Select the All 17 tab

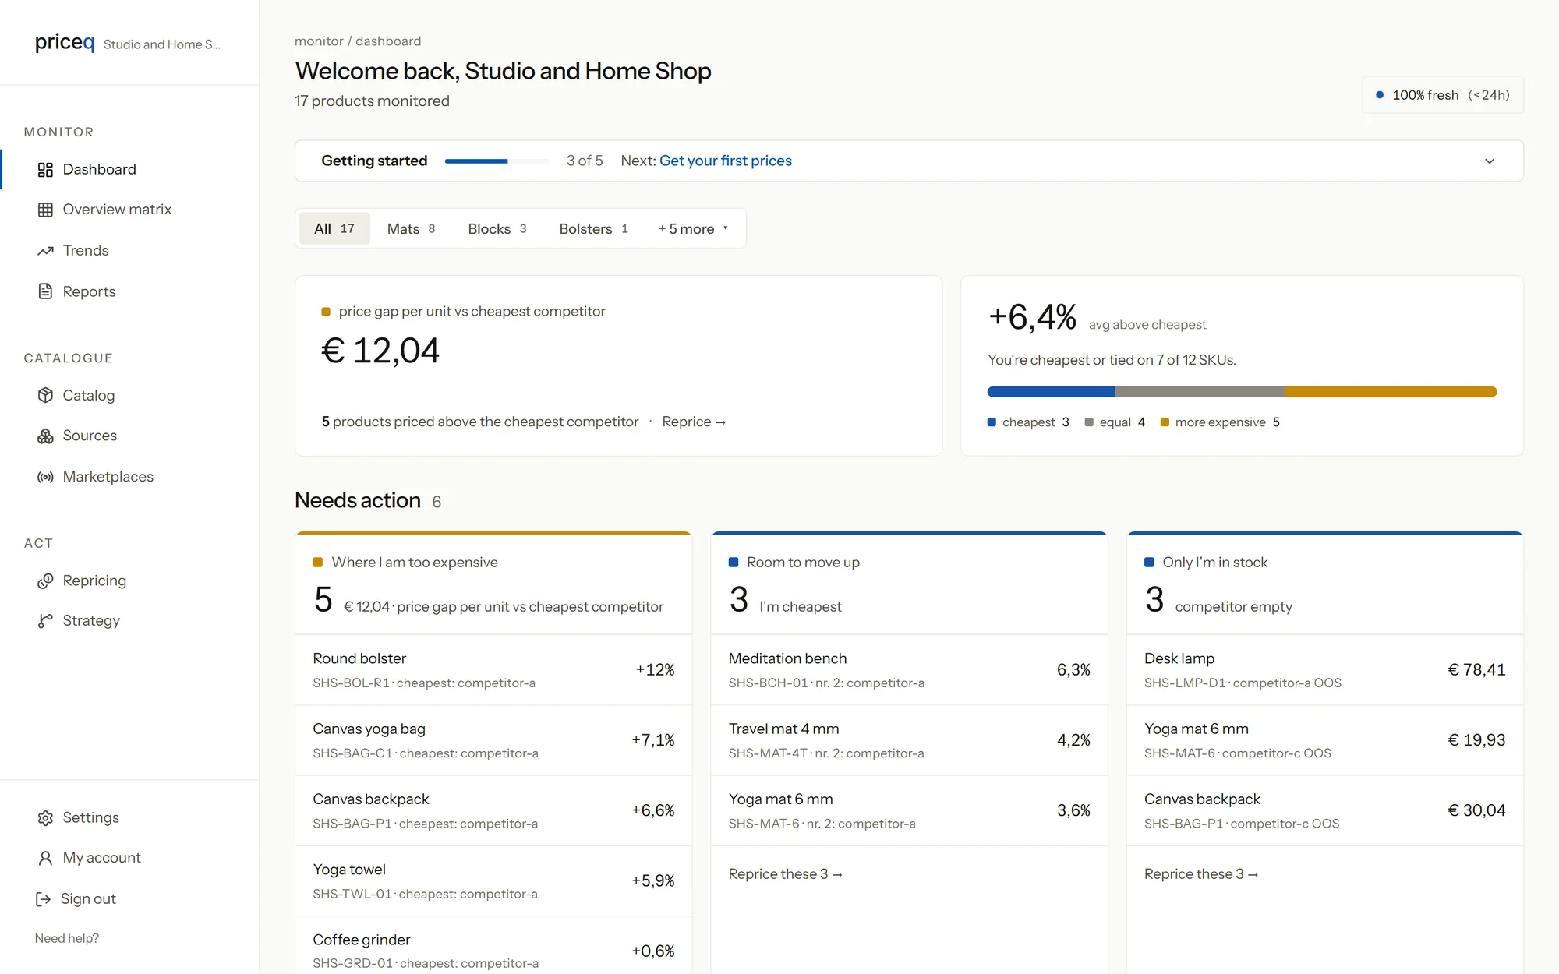[334, 229]
